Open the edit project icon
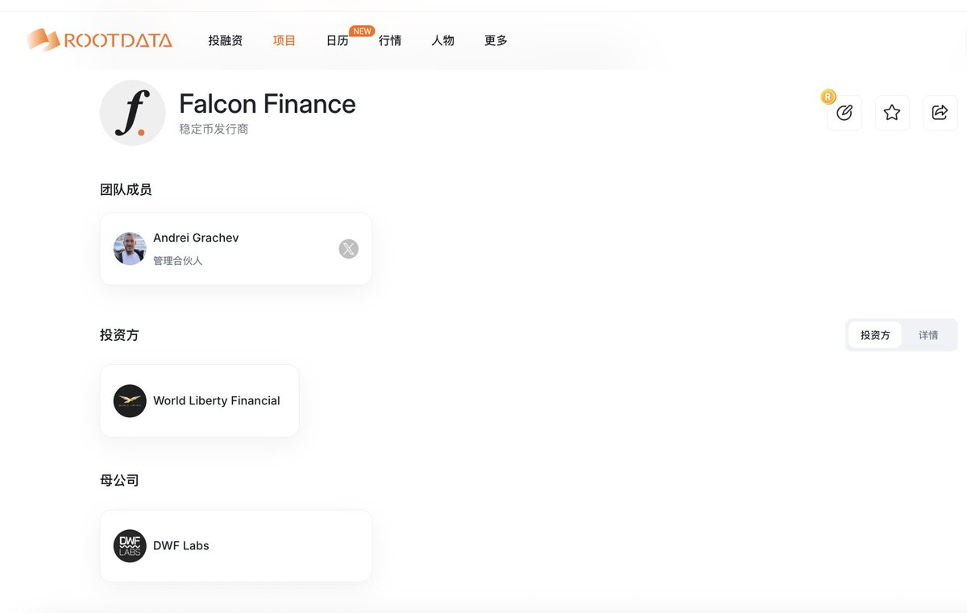 coord(845,113)
